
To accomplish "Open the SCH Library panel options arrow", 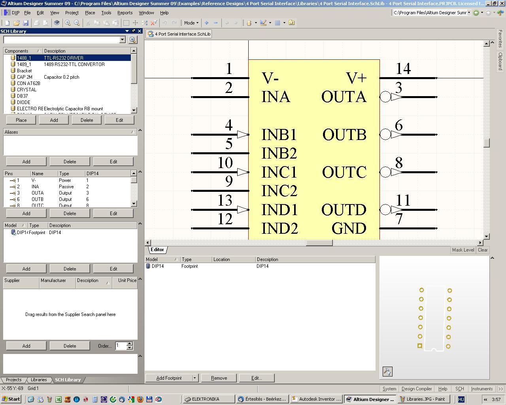I will point(127,31).
